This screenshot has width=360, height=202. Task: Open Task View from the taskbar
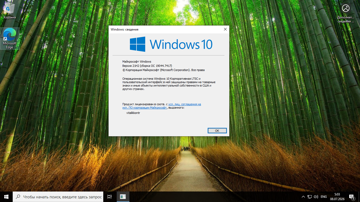click(x=110, y=197)
